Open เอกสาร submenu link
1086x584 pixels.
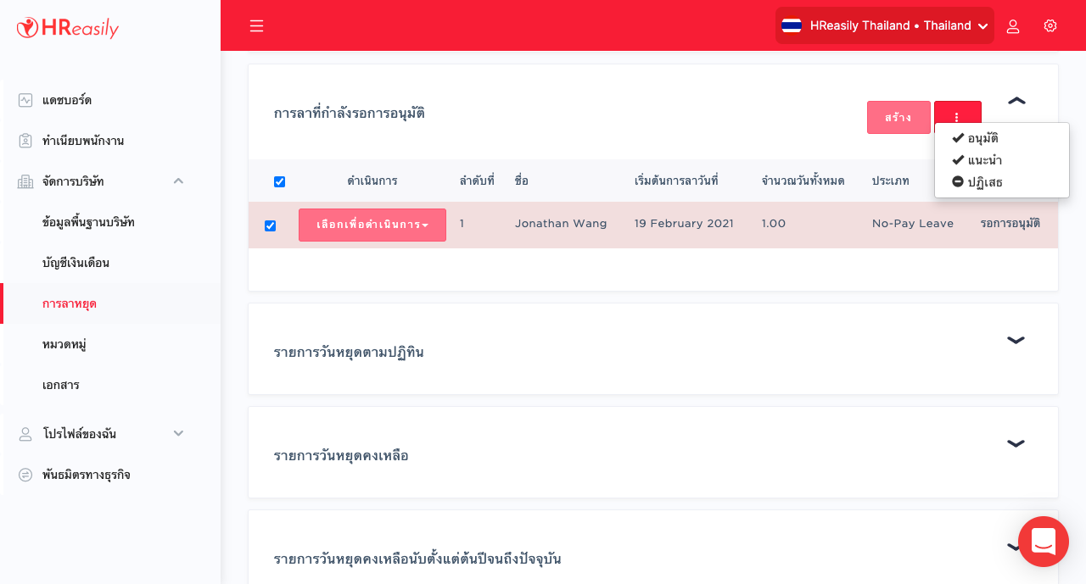tap(61, 385)
